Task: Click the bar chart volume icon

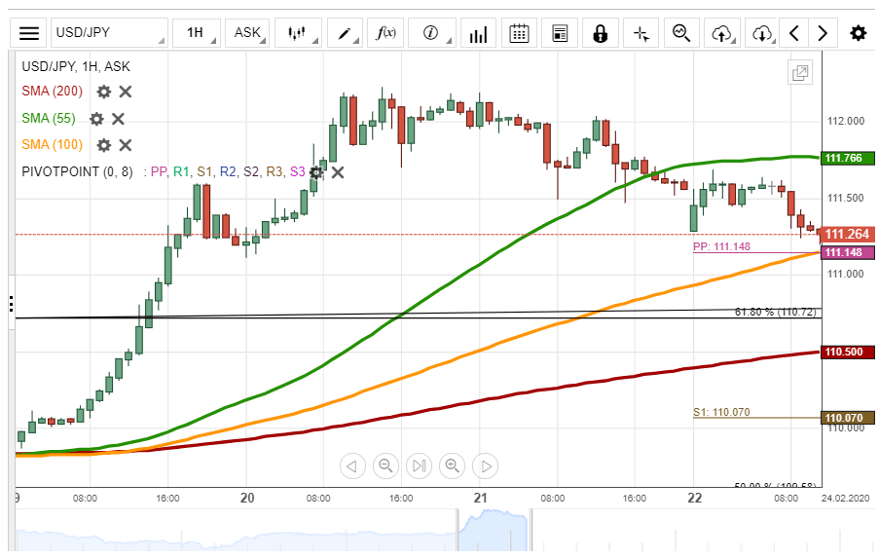Action: point(478,33)
